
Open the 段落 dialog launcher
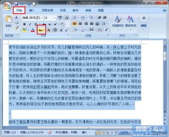(x=108, y=35)
